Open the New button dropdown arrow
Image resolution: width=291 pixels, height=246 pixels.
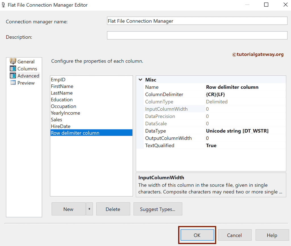click(x=89, y=209)
